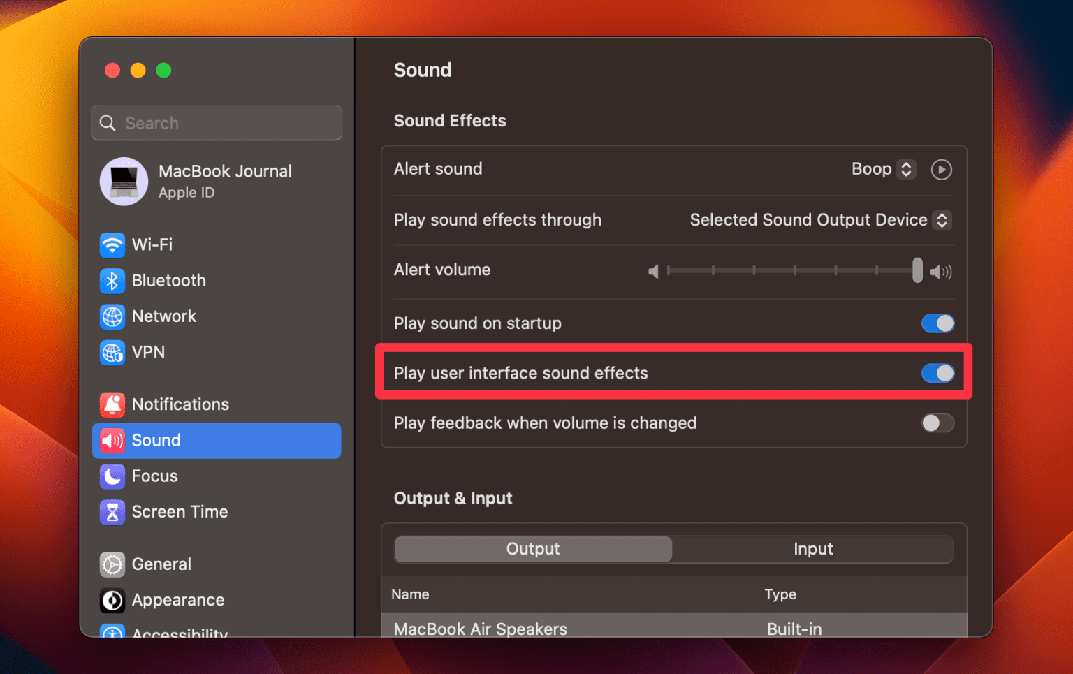Click the Network globe icon

pyautogui.click(x=112, y=316)
